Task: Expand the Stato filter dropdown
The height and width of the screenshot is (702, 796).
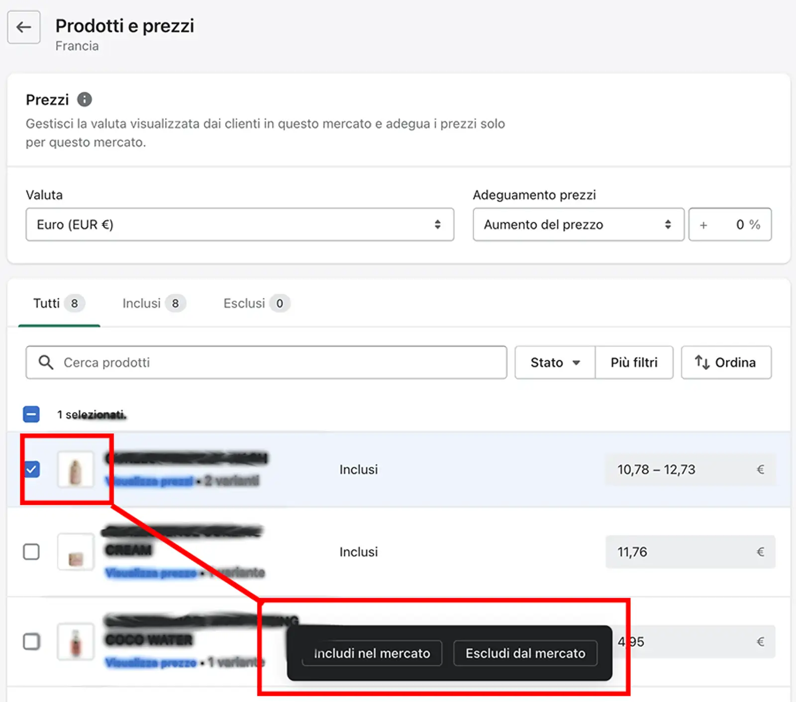Action: (x=555, y=362)
